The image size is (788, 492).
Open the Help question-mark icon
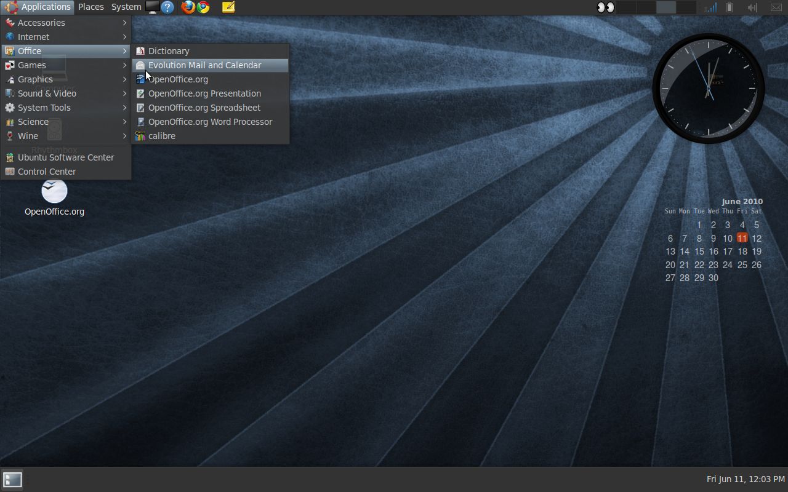tap(167, 7)
